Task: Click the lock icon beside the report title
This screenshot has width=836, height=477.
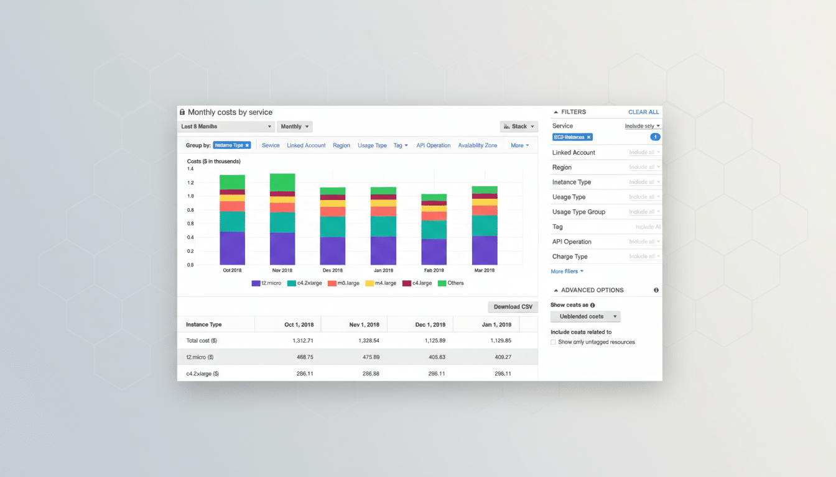Action: (x=182, y=112)
